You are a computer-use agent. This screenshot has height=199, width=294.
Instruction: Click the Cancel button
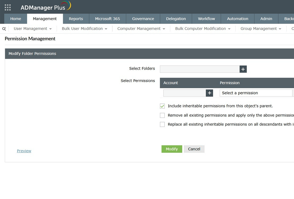[194, 149]
